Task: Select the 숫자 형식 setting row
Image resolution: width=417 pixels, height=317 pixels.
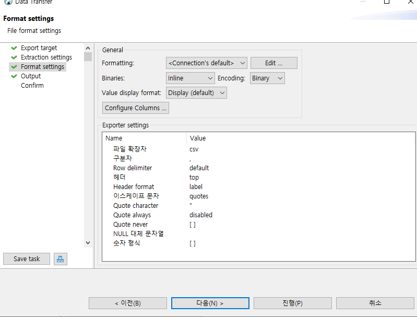Action: coord(258,243)
